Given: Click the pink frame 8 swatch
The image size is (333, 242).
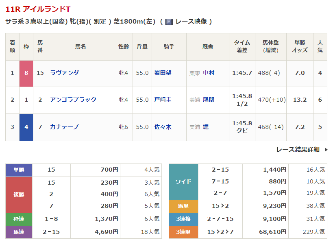Looking at the screenshot, I should click(26, 73).
